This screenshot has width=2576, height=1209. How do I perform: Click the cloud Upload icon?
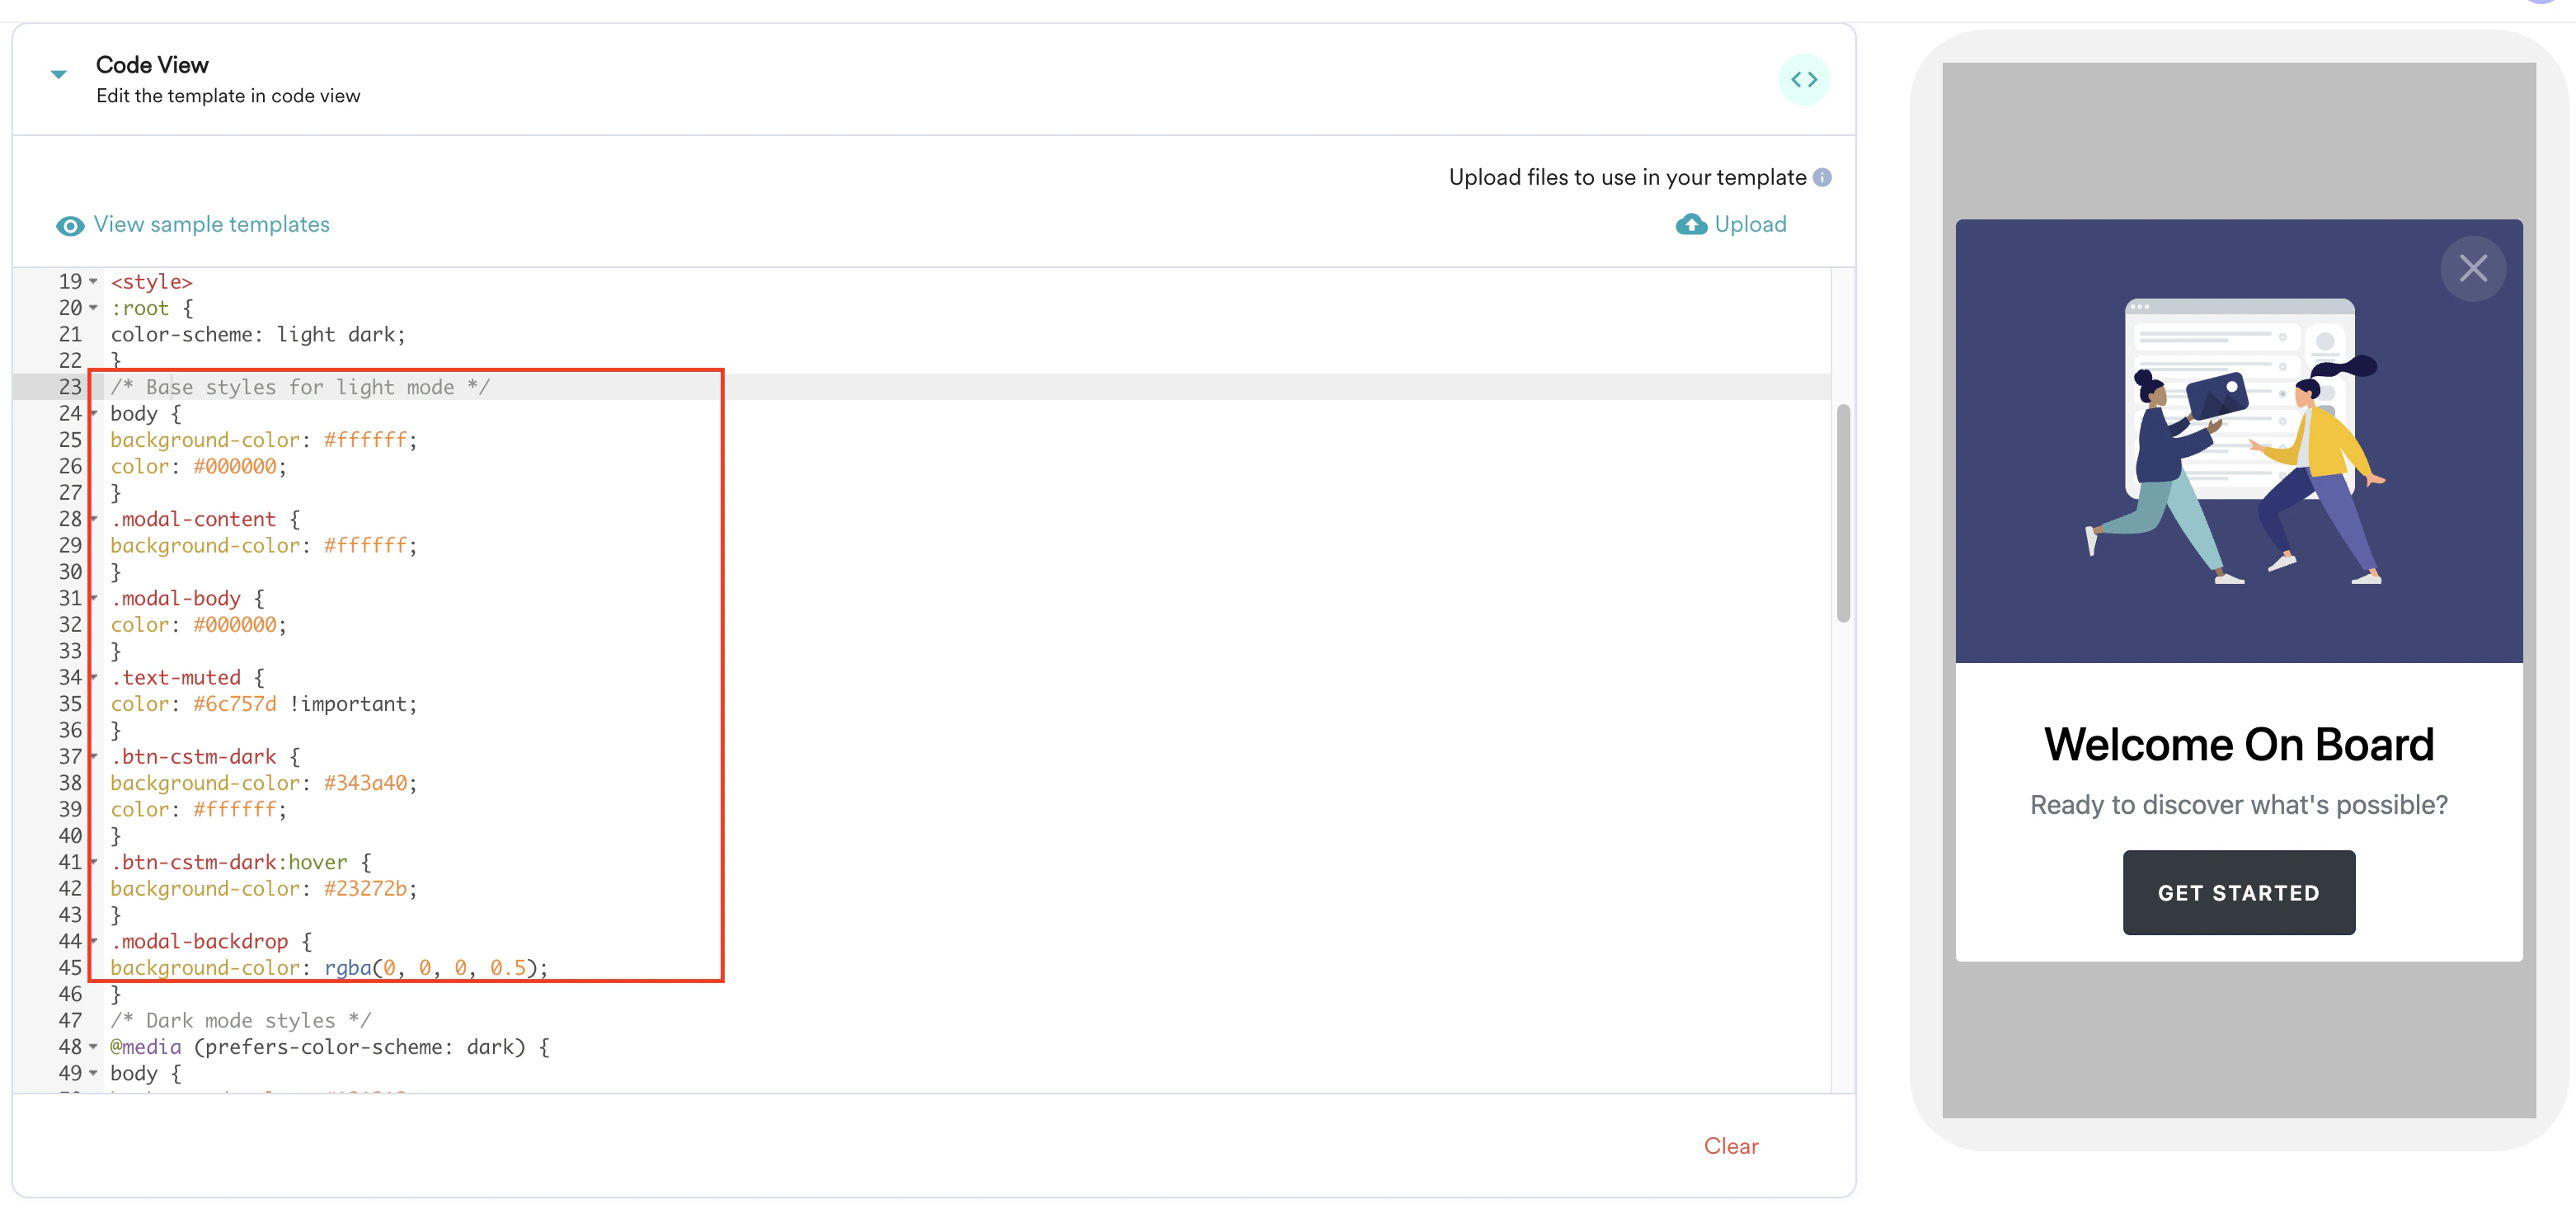coord(1691,224)
